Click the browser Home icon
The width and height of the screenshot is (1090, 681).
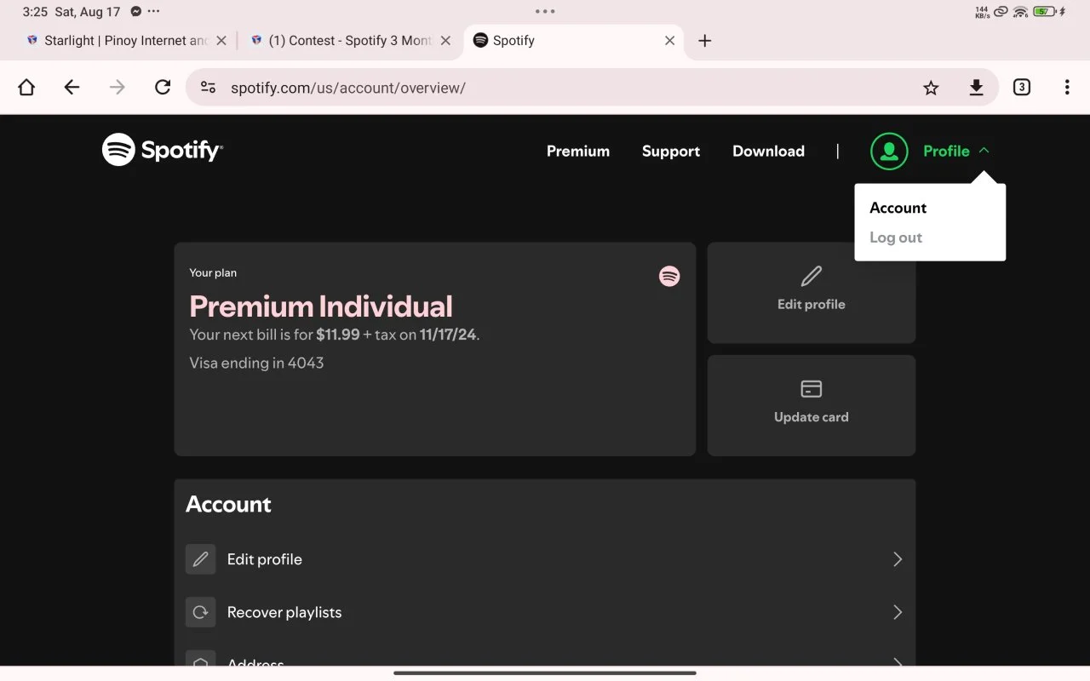(26, 87)
